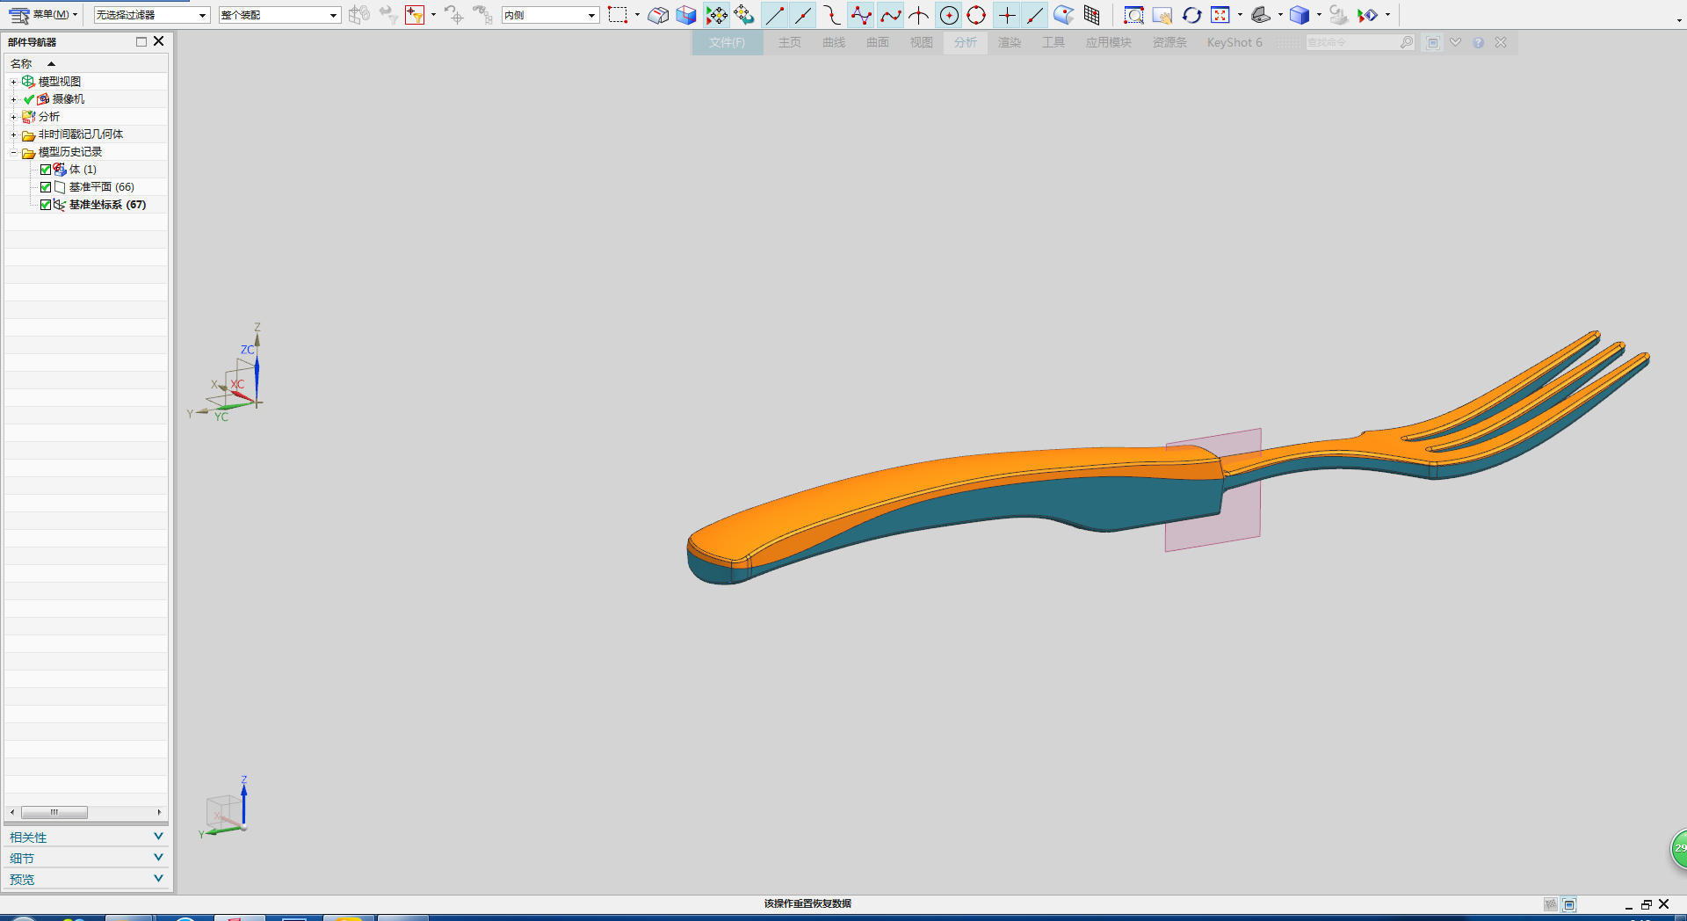Toggle the control point snap icon
1687x921 pixels.
(x=832, y=15)
